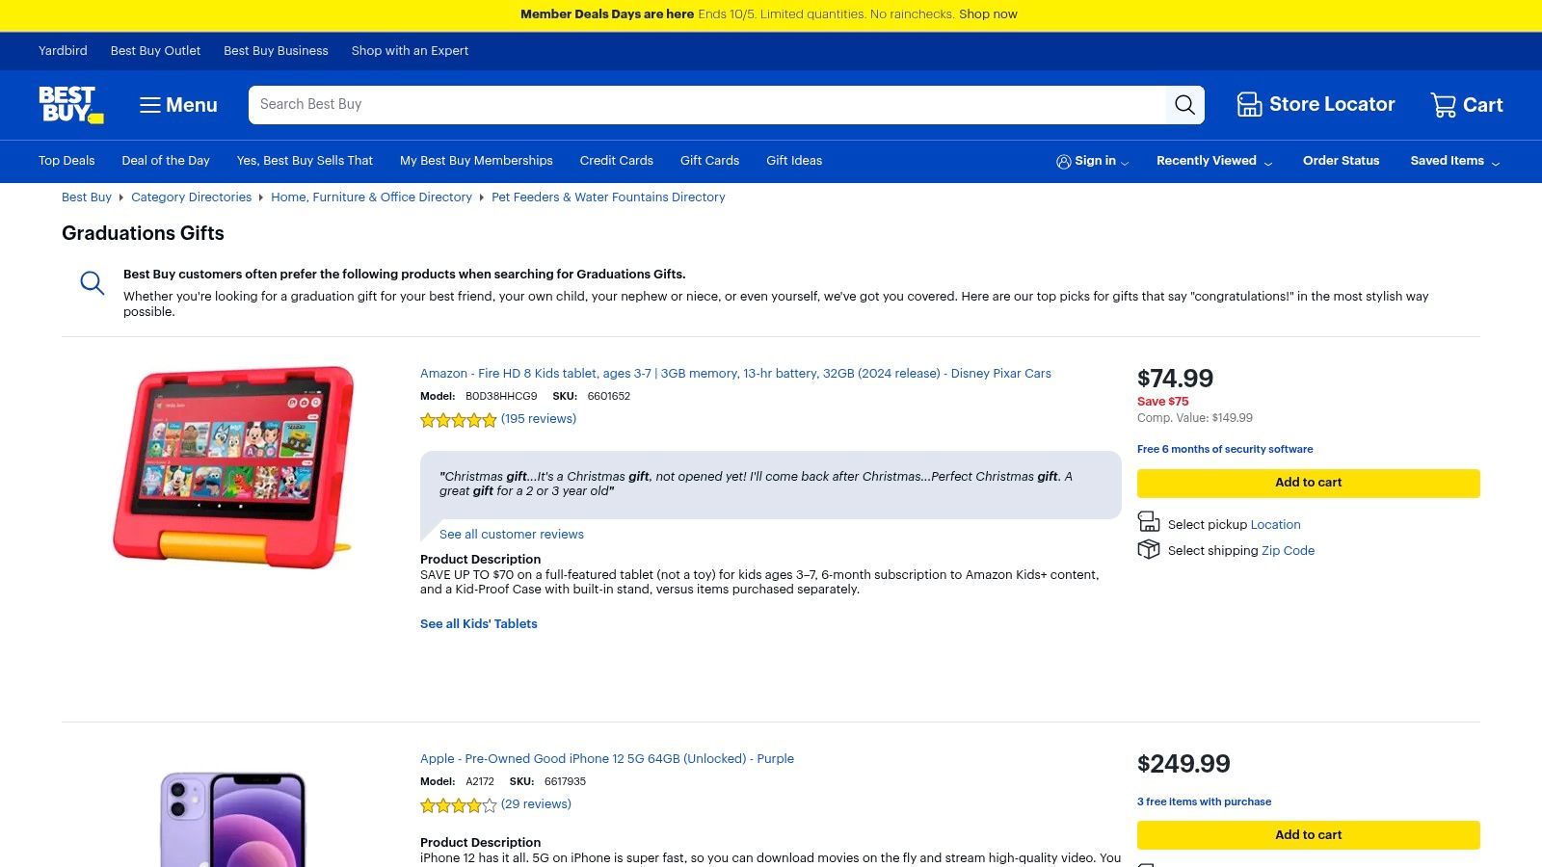This screenshot has height=867, width=1542.
Task: Click the shipping box icon
Action: tap(1149, 549)
